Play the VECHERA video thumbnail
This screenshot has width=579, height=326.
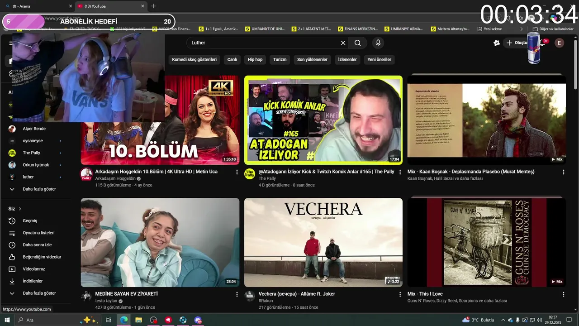[x=323, y=243]
